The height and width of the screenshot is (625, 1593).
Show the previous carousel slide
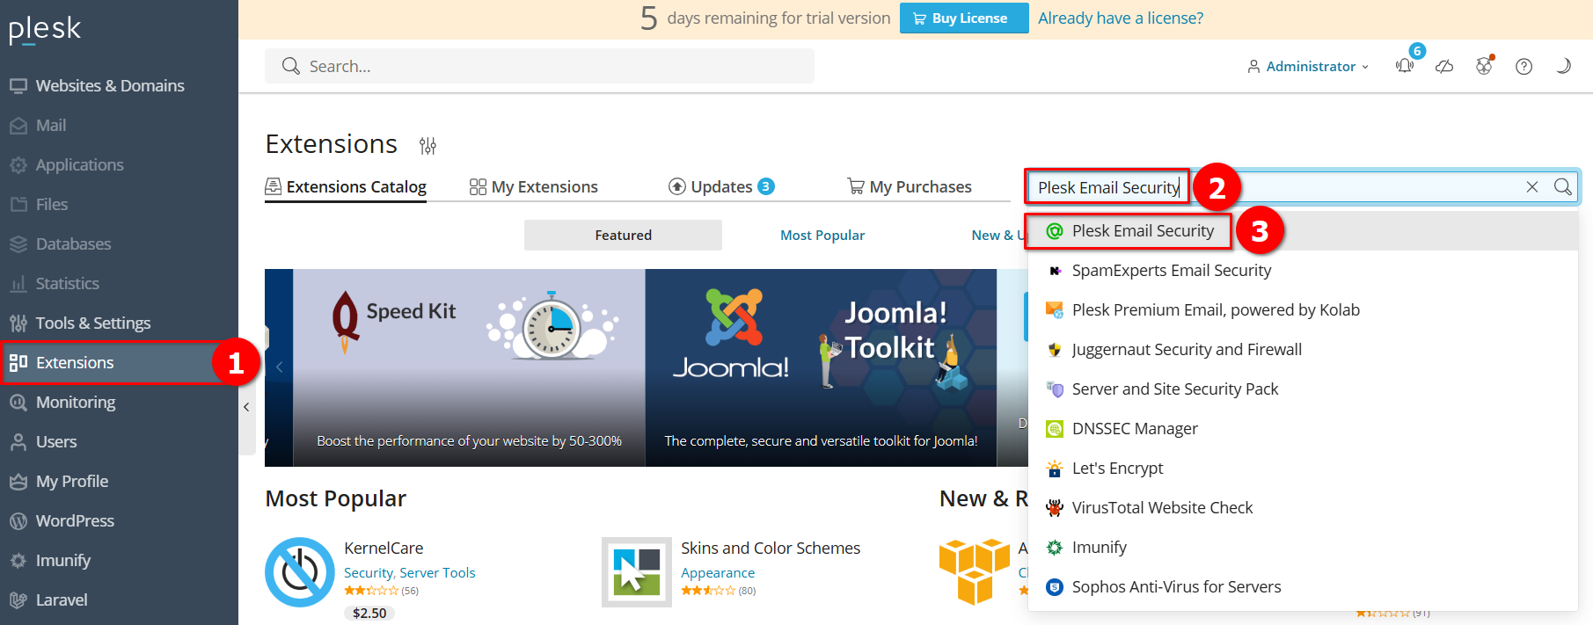(279, 367)
